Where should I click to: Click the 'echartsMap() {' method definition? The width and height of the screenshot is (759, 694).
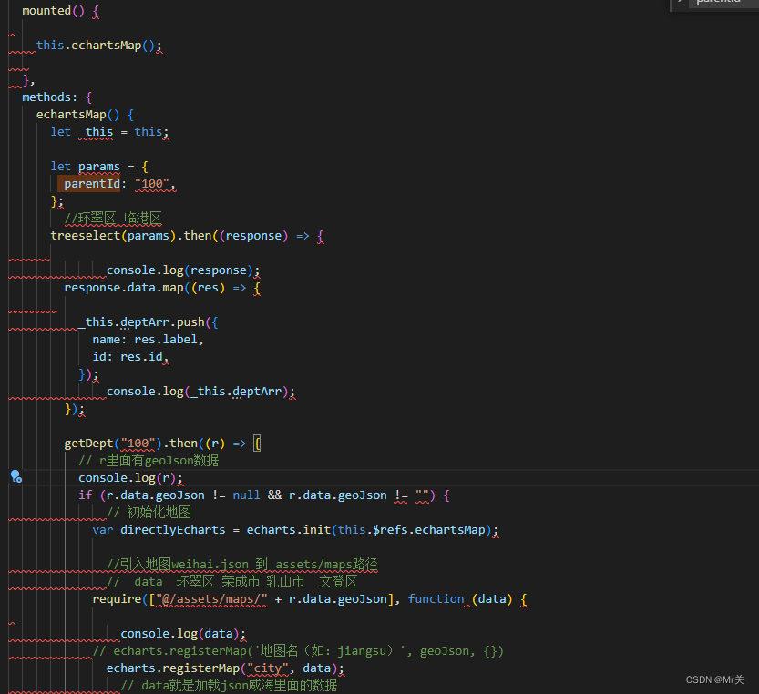86,115
